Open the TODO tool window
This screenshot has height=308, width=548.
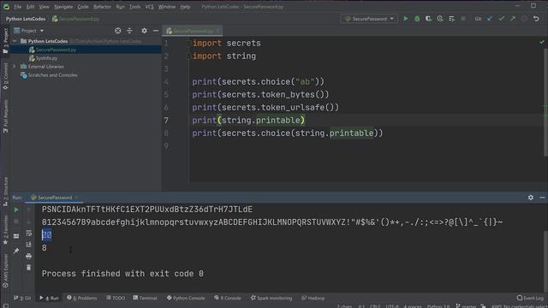(x=116, y=298)
